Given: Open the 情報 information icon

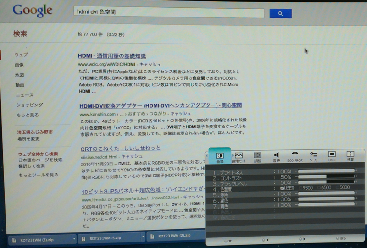Looking at the screenshot, I should click(x=350, y=154).
